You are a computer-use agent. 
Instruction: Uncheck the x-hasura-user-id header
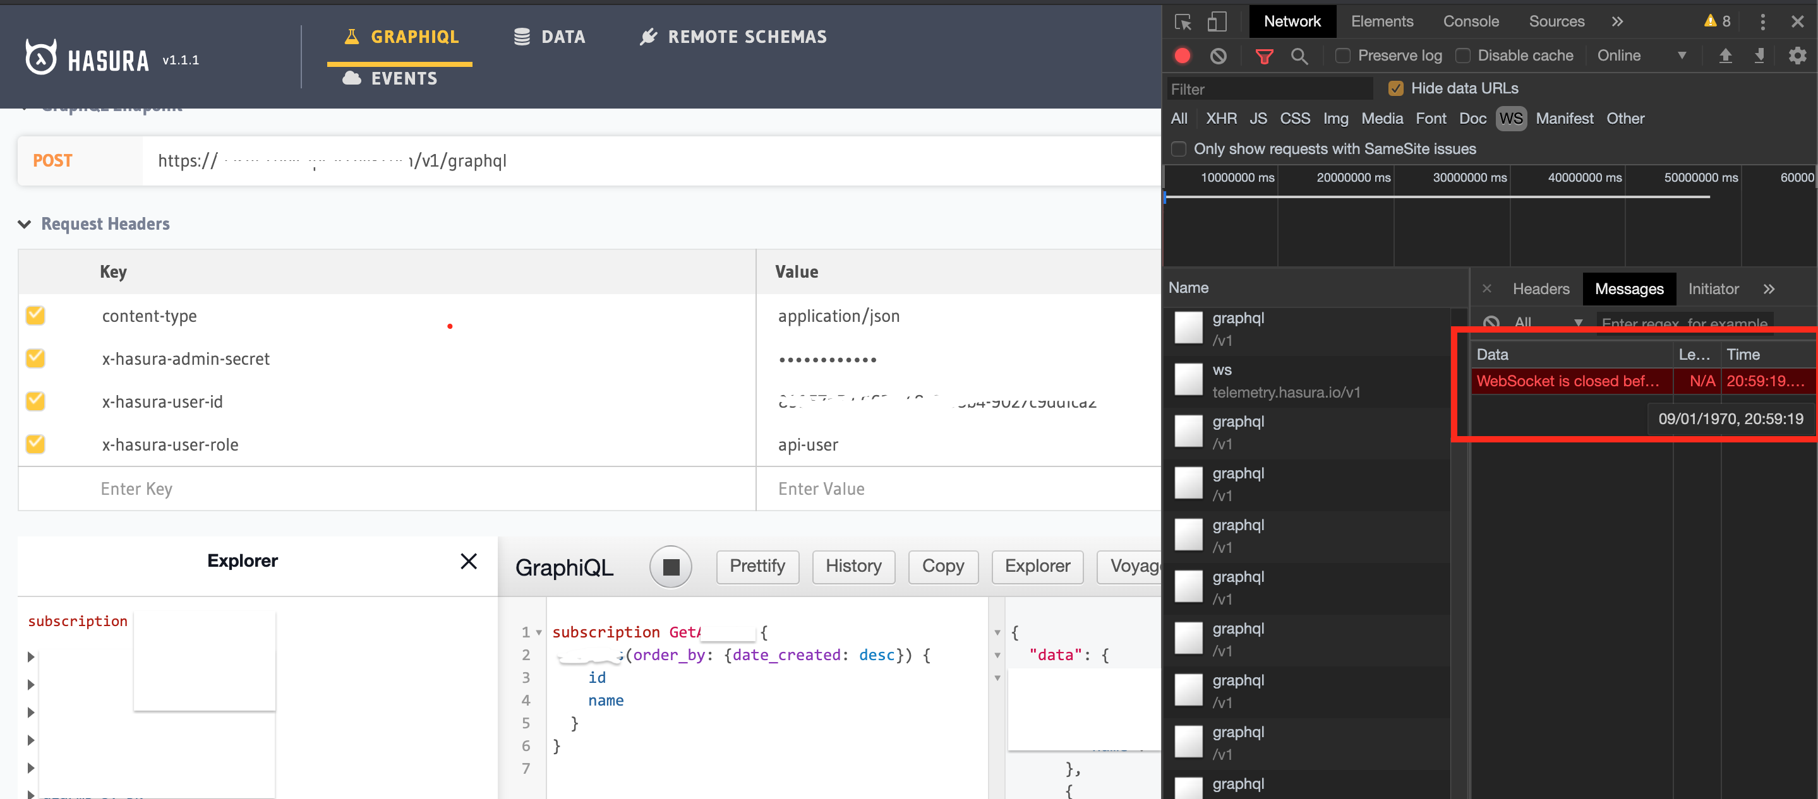35,401
